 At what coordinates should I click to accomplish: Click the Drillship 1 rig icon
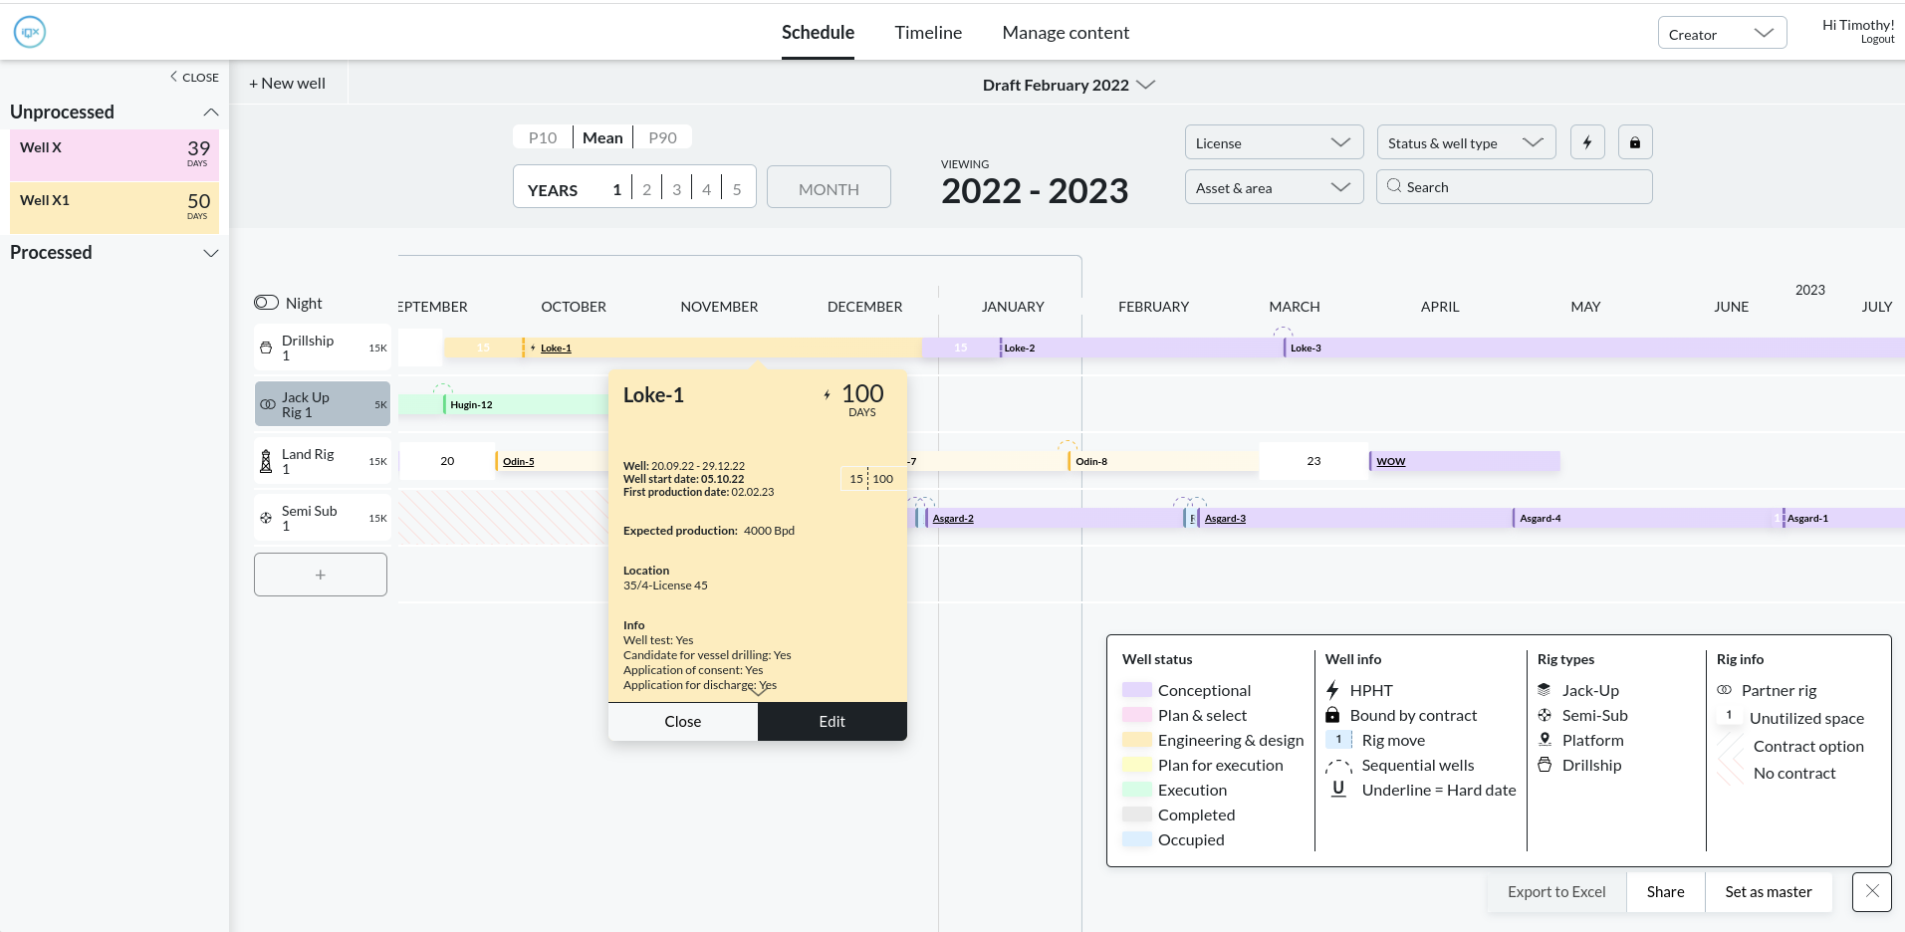(x=266, y=349)
